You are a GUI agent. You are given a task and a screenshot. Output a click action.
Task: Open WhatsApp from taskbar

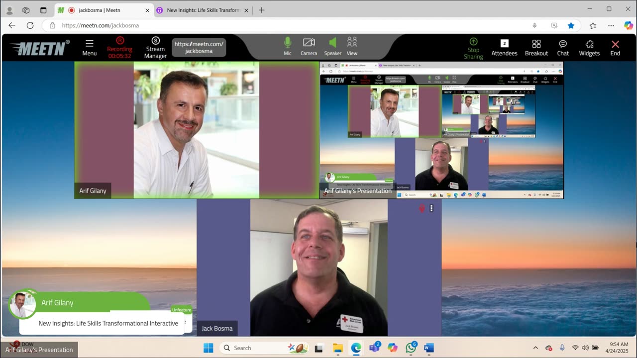tap(411, 348)
